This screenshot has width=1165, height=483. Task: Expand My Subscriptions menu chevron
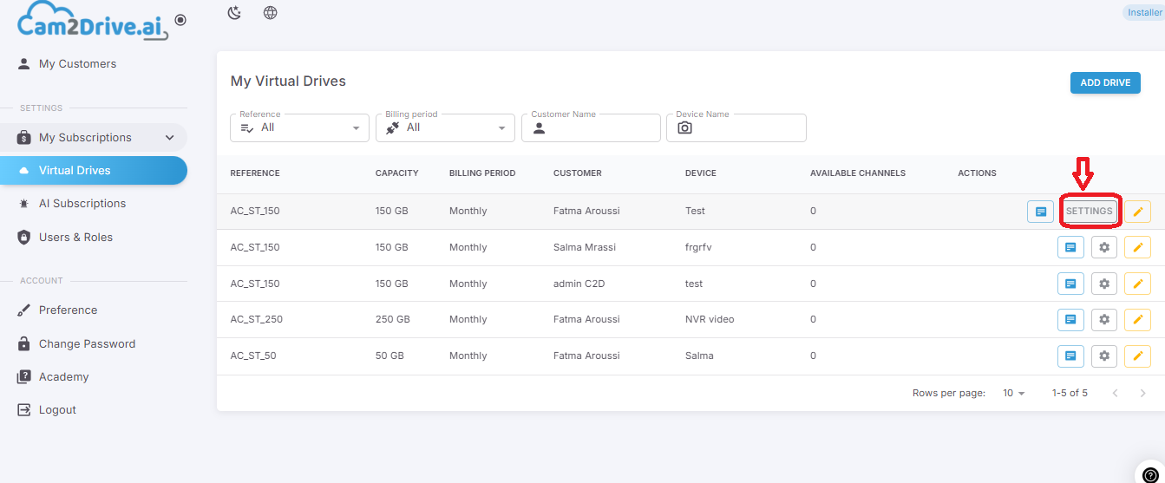[x=170, y=137]
